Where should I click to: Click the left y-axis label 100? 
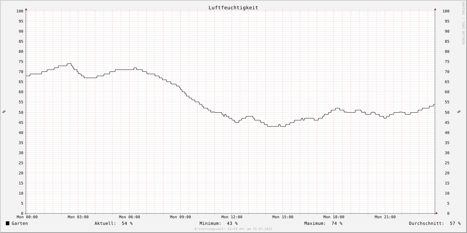[x=20, y=11]
